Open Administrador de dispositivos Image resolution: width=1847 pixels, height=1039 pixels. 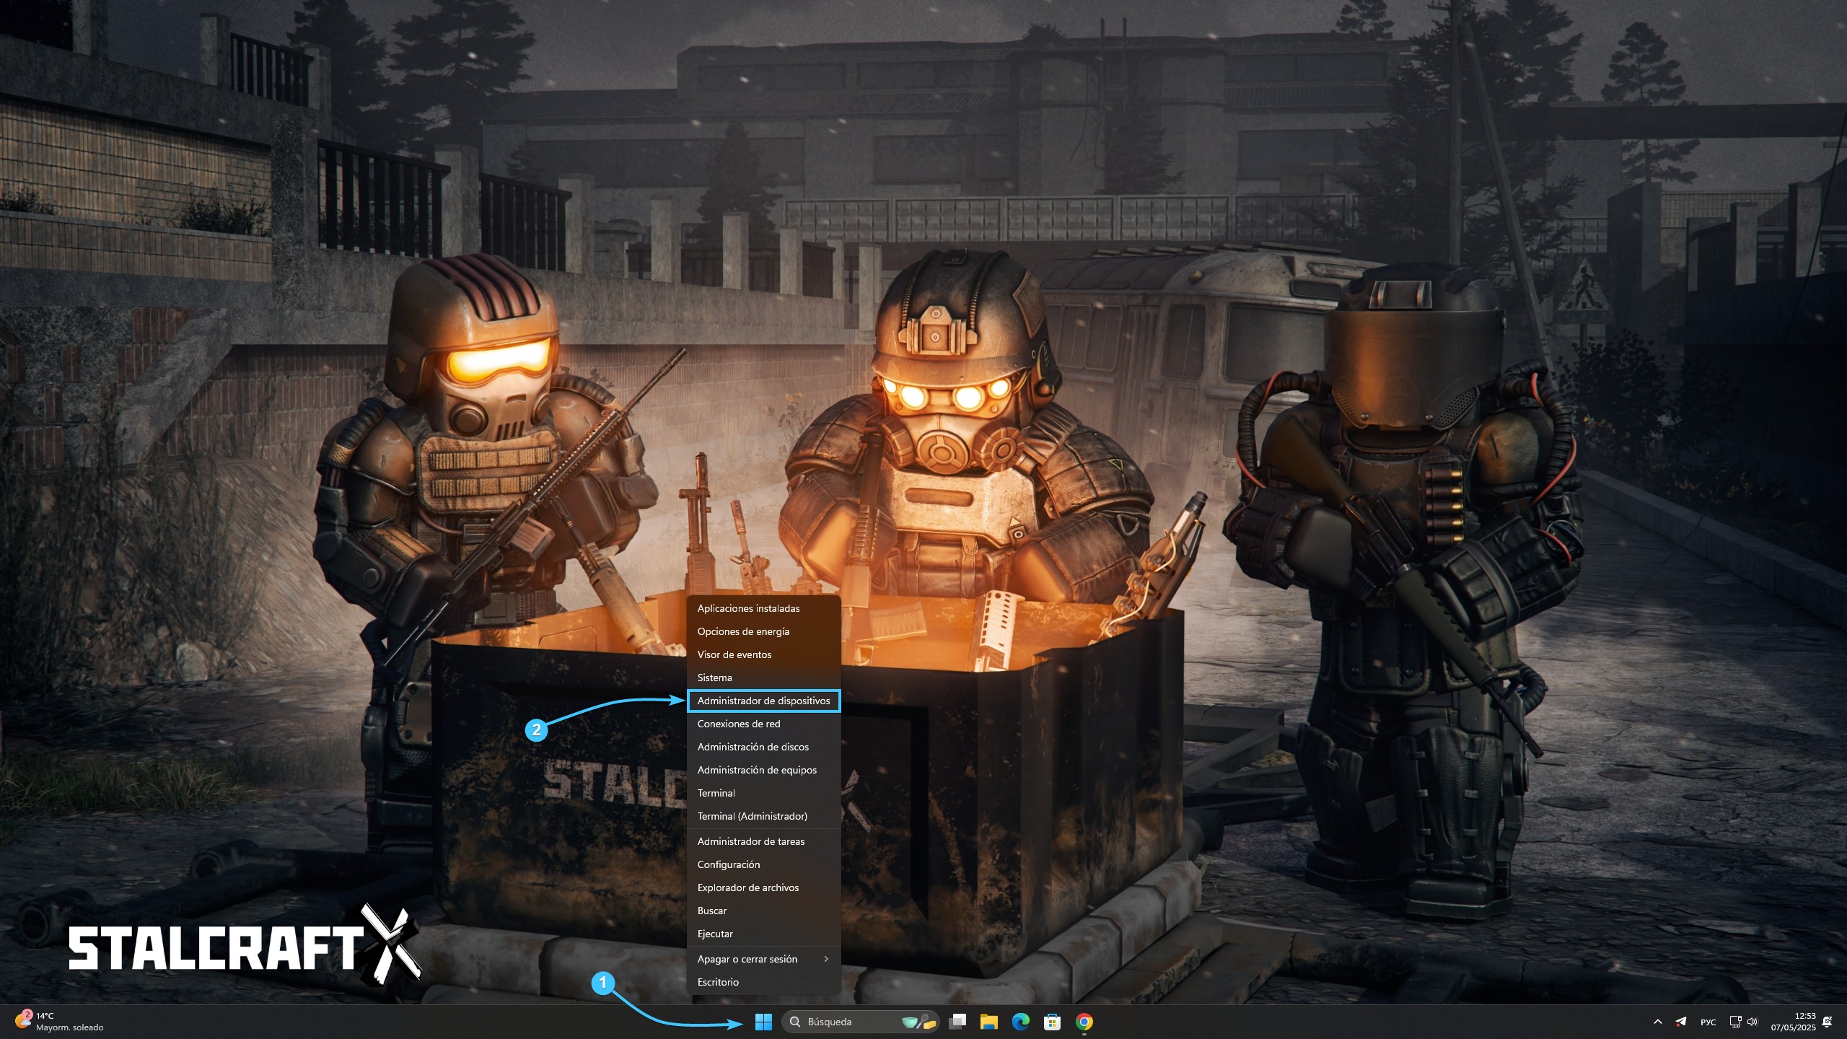pos(764,701)
